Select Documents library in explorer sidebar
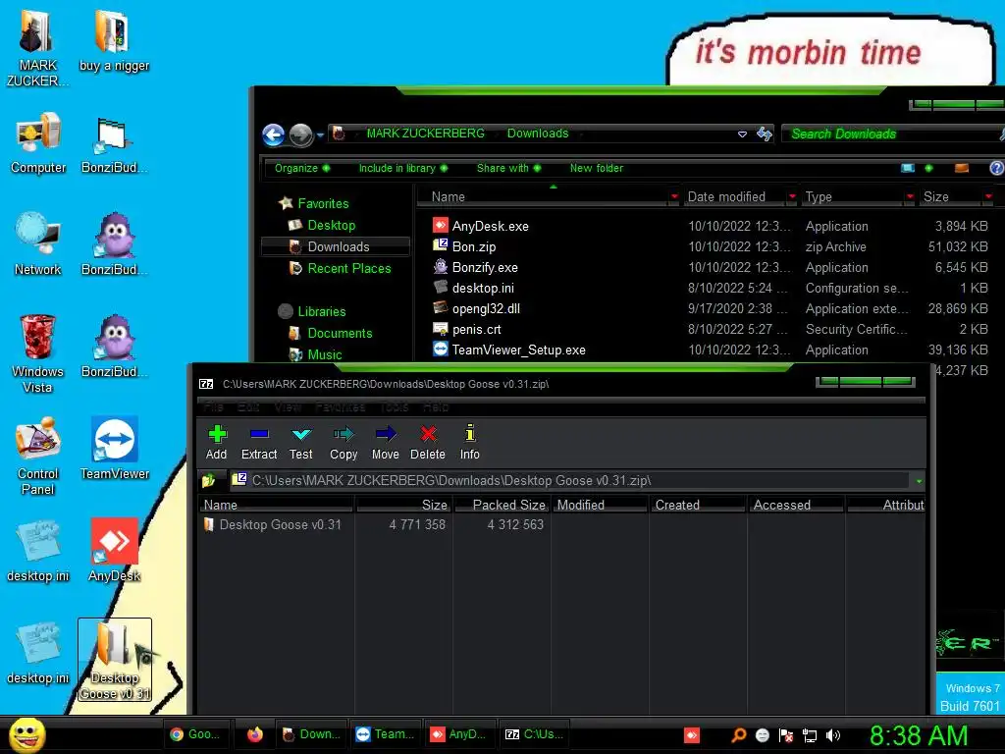 click(x=340, y=333)
